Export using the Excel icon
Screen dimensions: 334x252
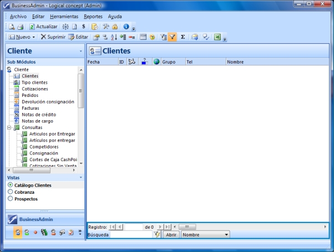click(x=217, y=37)
